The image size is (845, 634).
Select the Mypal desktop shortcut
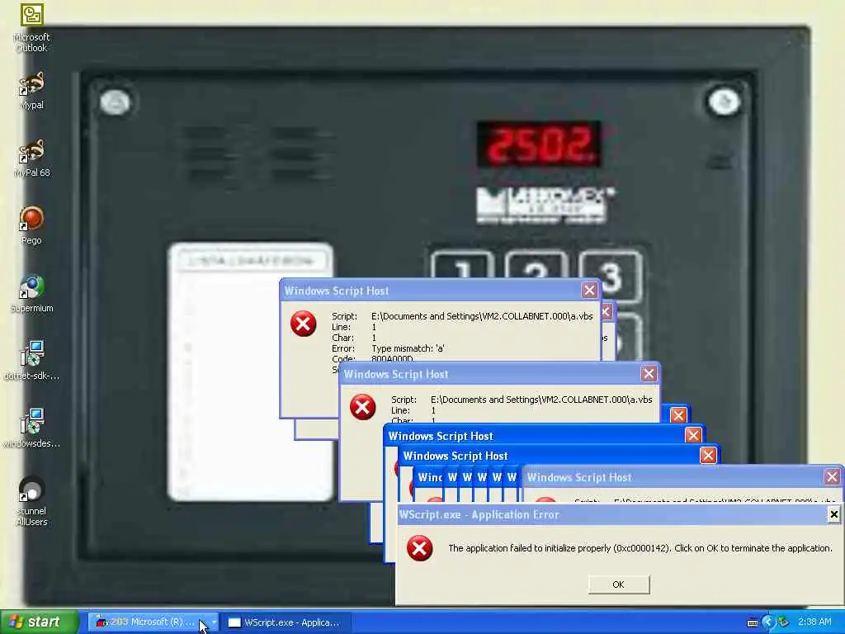point(31,91)
